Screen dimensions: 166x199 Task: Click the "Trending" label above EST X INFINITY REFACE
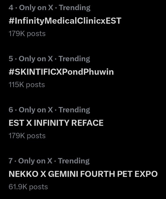pos(75,110)
